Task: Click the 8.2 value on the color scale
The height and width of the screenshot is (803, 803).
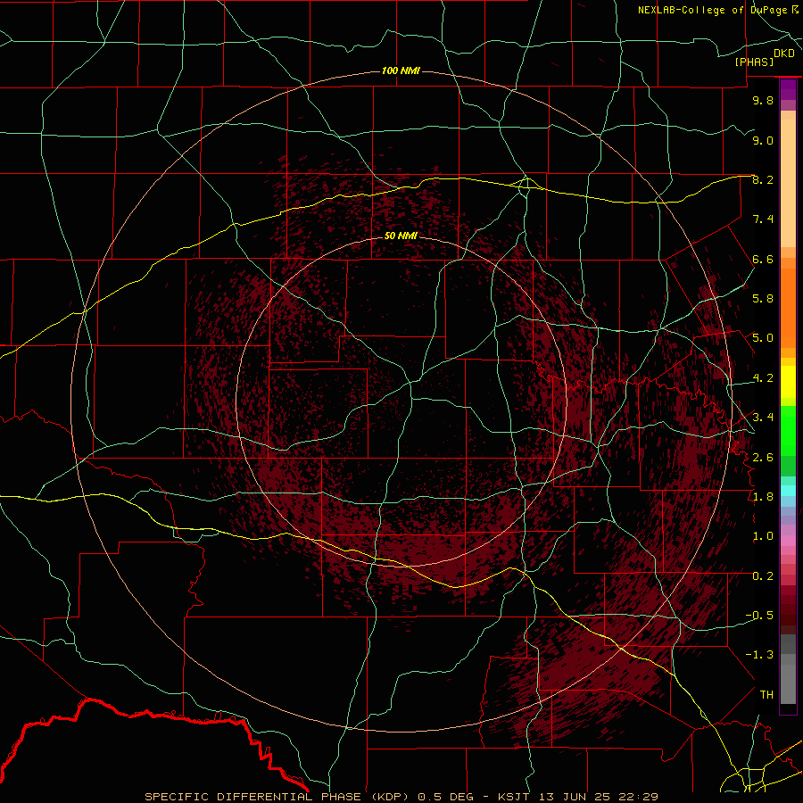Action: coord(763,179)
